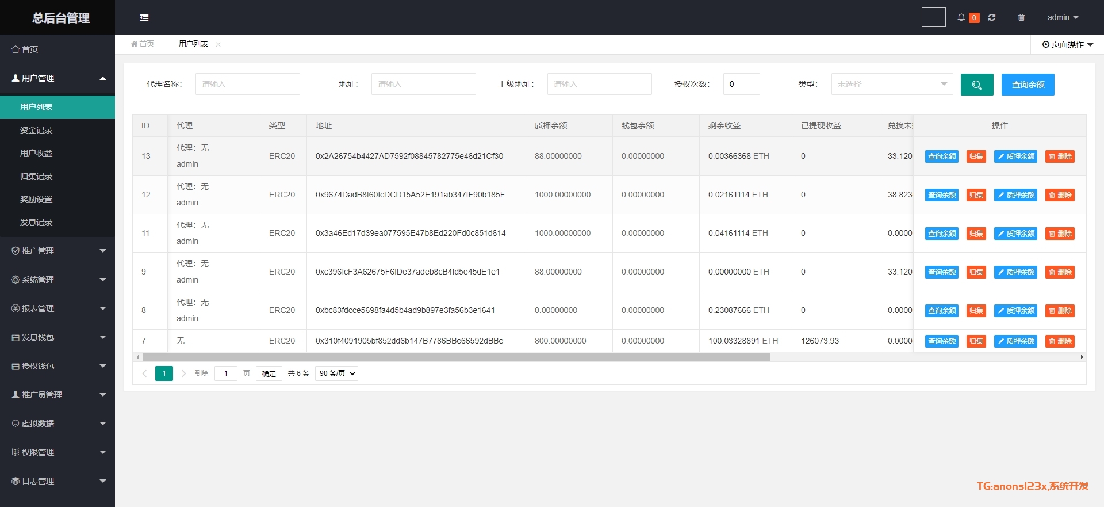The image size is (1104, 507).
Task: Expand the 发息钱包 menu
Action: [x=57, y=337]
